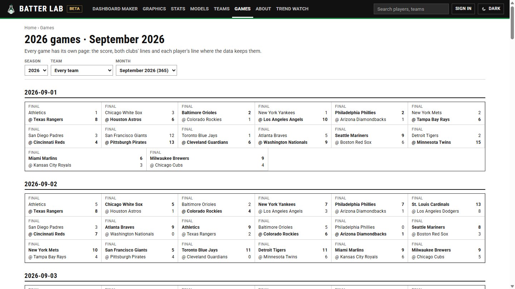
Task: Open the Teams nav item
Action: point(222,9)
